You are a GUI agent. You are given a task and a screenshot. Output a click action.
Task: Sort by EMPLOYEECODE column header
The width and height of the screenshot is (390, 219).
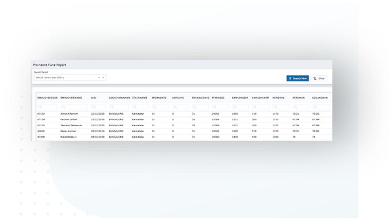pos(47,98)
